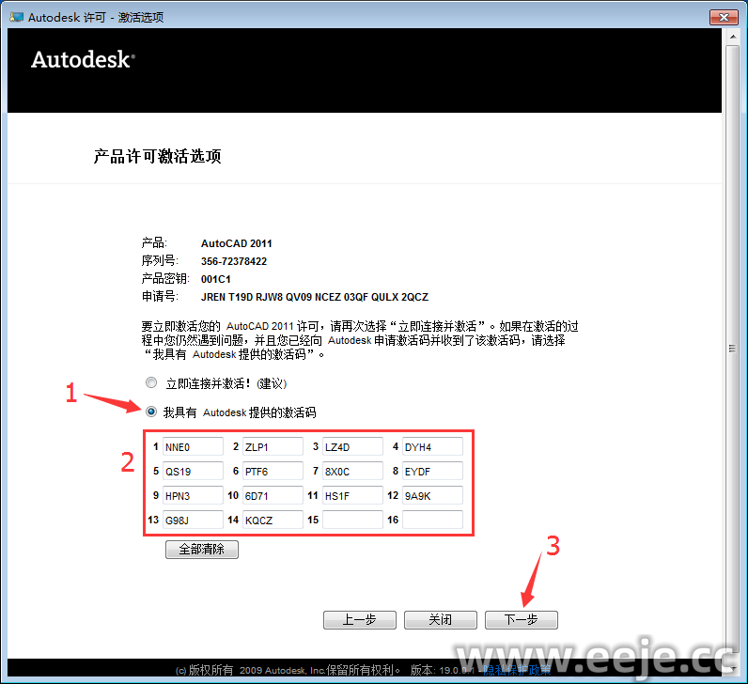Click activation code field 1 containing NNE0

(x=193, y=446)
